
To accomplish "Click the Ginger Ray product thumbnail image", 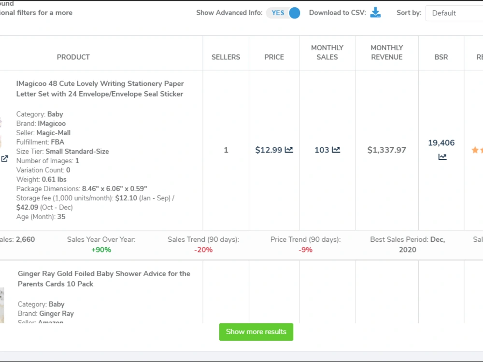I will (2, 305).
